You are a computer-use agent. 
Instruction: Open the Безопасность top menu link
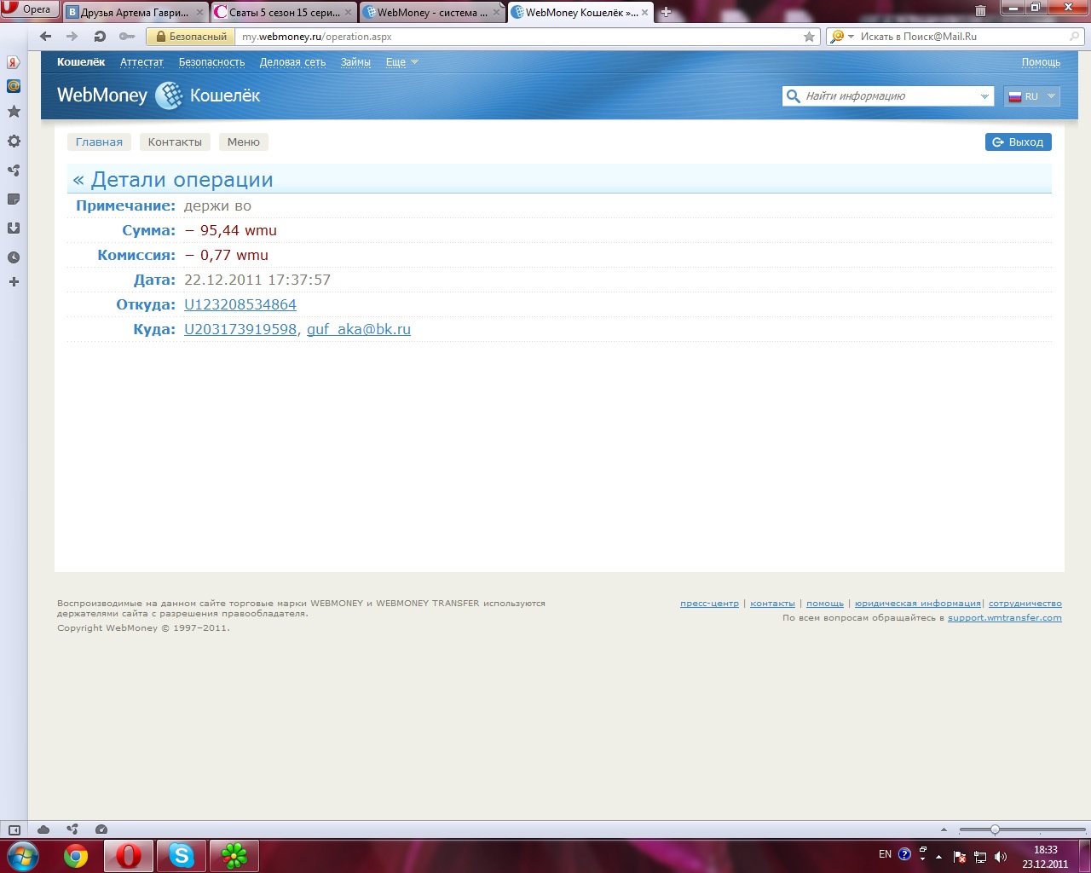[x=211, y=62]
